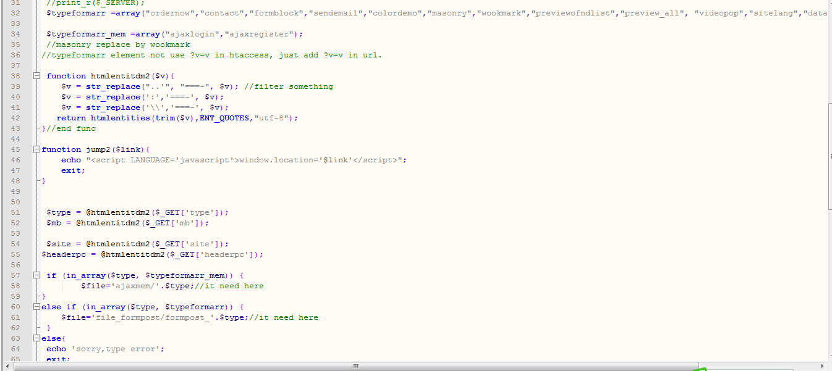This screenshot has height=371, width=832.
Task: Click the "wookmark" string on line 32
Action: [x=503, y=13]
